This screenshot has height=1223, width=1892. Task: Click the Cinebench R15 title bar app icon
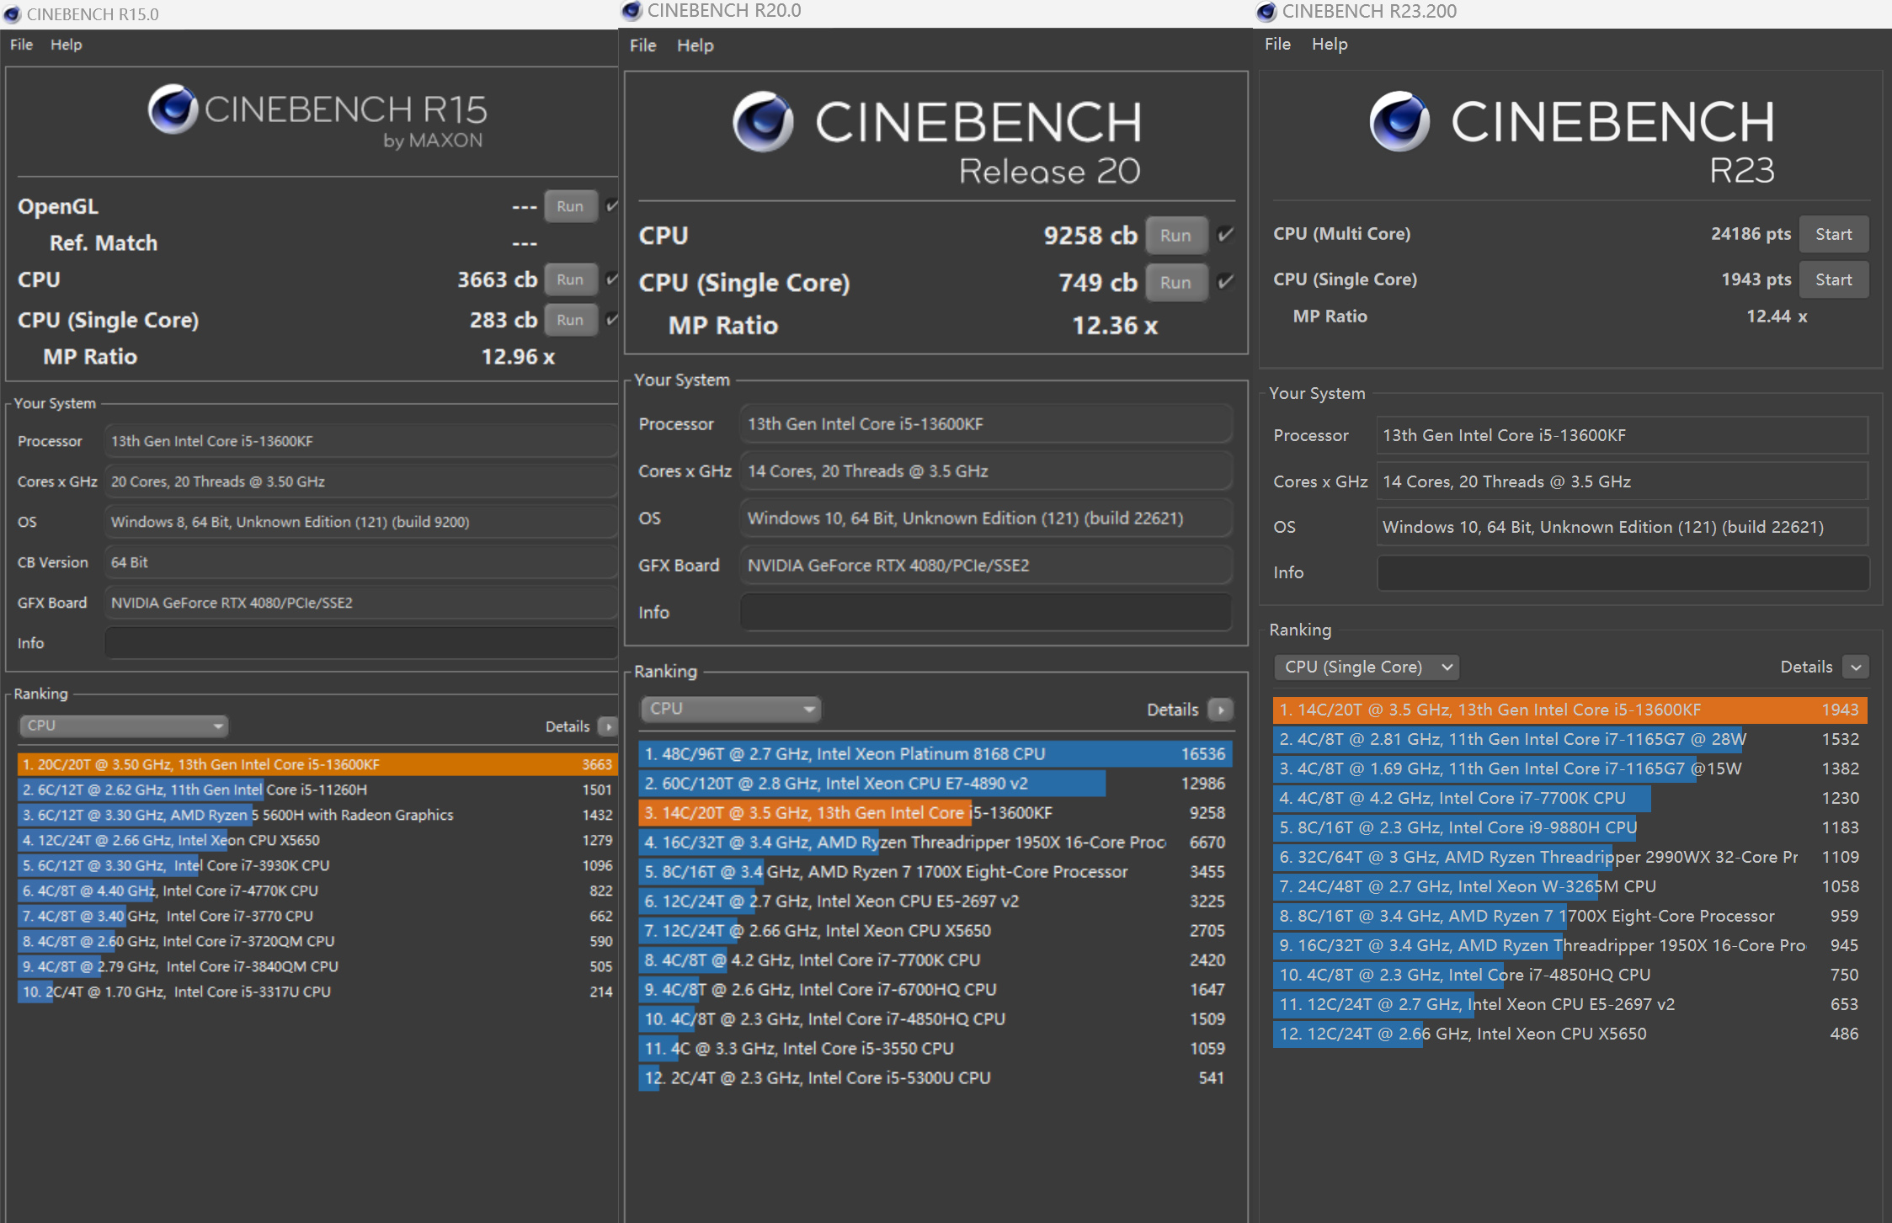click(x=12, y=14)
